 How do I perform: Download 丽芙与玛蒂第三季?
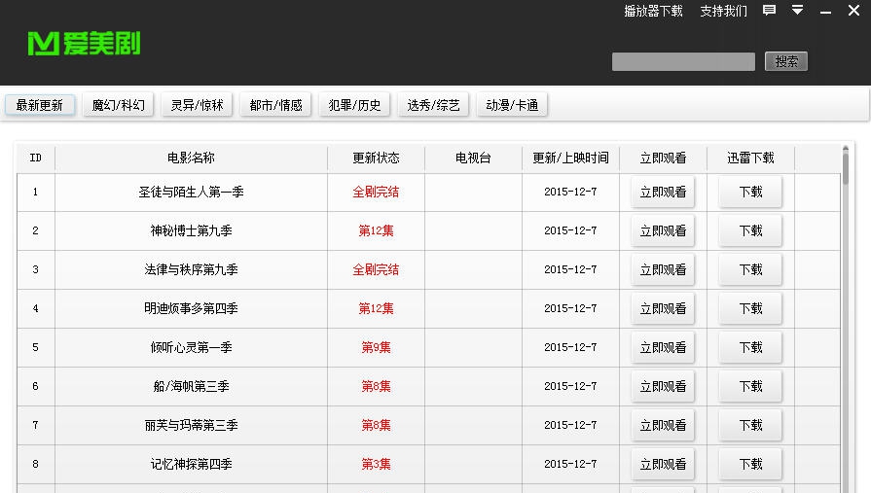point(750,425)
